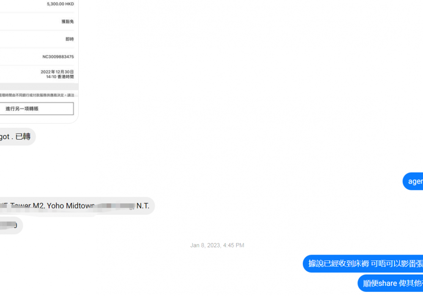Click the 14:10 香港時間 time text
423x296 pixels.
tap(60, 77)
